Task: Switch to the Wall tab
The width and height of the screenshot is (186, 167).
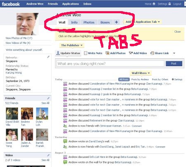Action: pos(62,22)
